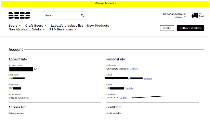The height and width of the screenshot is (123, 210).
Task: Open My Truck cart icon
Action: [198, 15]
